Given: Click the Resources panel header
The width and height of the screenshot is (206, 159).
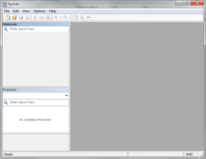Looking at the screenshot, I should (x=36, y=24).
